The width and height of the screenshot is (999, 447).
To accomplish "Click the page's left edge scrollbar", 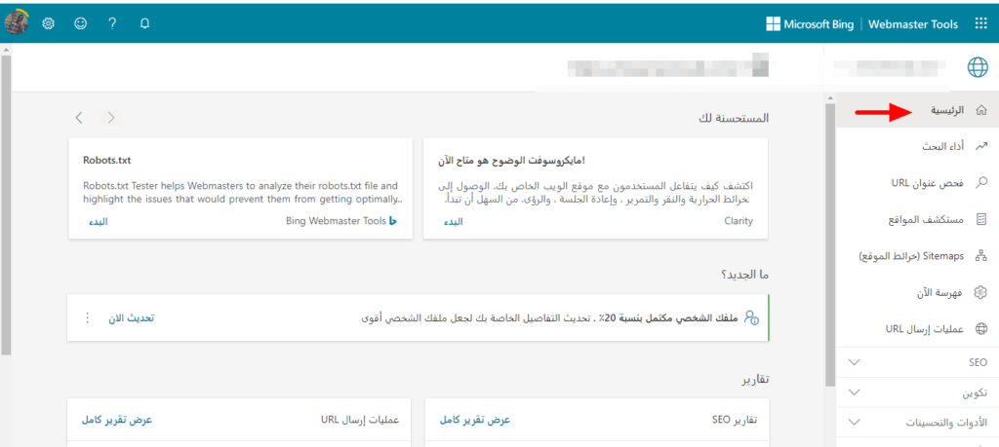I will click(x=6, y=206).
